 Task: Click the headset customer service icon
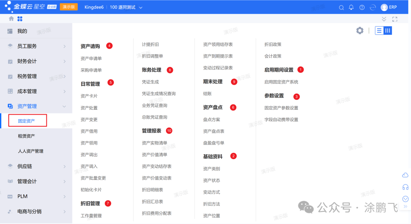[405, 187]
